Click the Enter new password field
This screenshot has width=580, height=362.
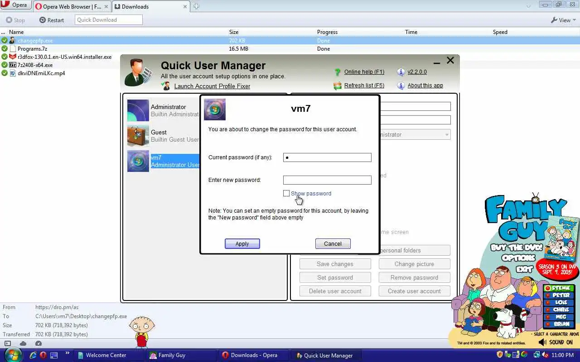(x=327, y=180)
